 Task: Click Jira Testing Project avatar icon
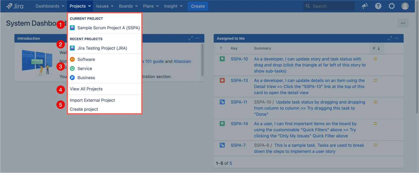click(x=72, y=48)
